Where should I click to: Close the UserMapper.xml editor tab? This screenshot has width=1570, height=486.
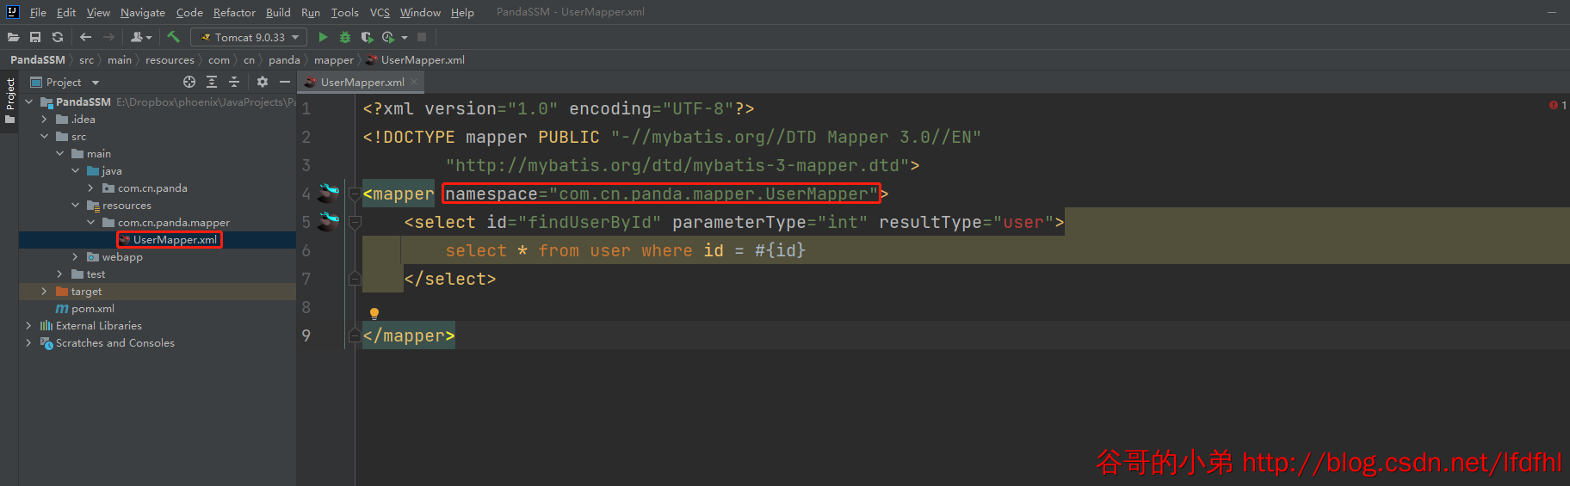414,82
